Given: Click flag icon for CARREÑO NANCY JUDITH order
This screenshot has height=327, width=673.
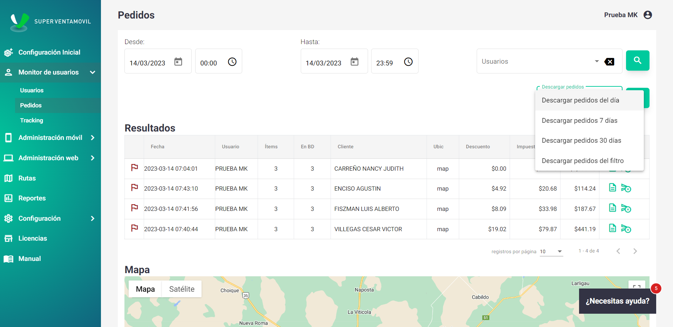Looking at the screenshot, I should pyautogui.click(x=134, y=168).
